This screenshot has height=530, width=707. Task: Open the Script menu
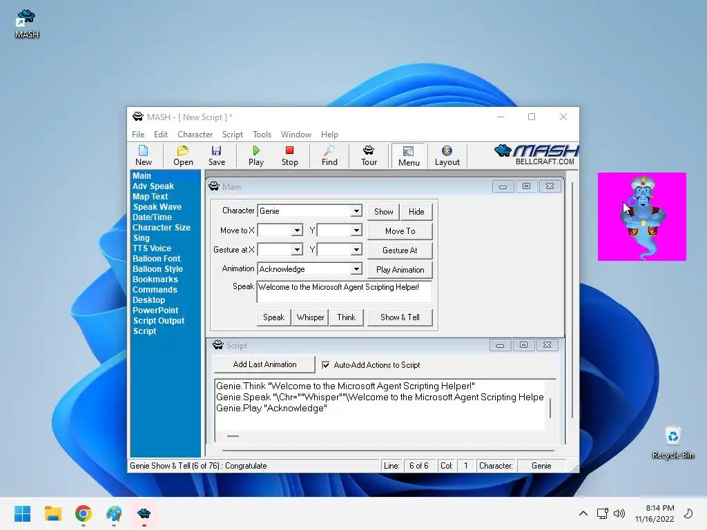point(232,135)
